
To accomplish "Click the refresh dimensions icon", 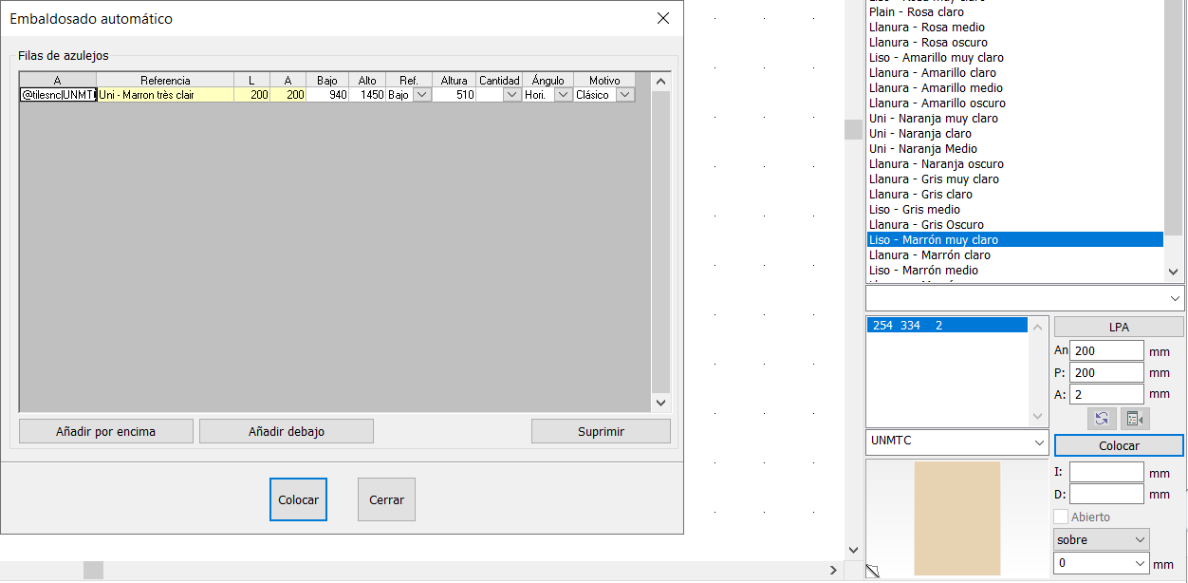I will 1101,419.
